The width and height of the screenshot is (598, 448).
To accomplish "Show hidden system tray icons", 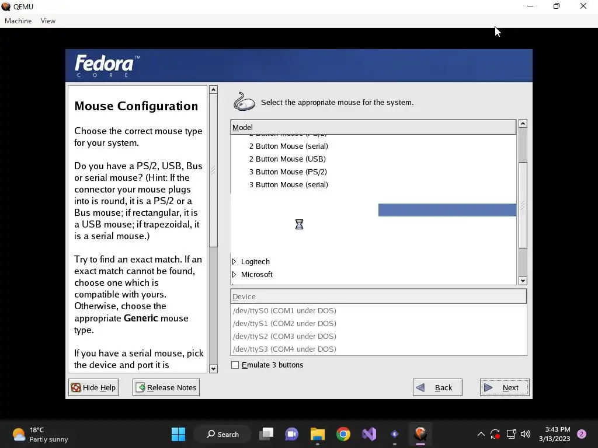I will 481,434.
